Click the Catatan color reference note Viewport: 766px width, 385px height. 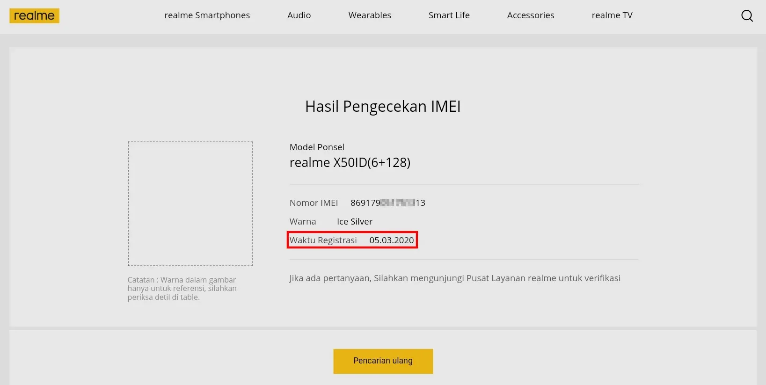pos(182,289)
